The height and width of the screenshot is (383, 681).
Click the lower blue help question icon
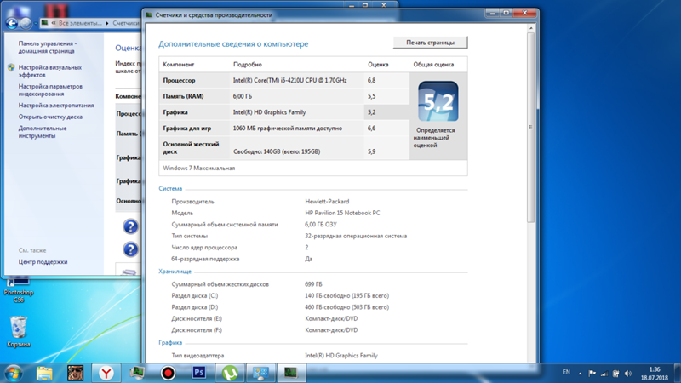(x=130, y=249)
